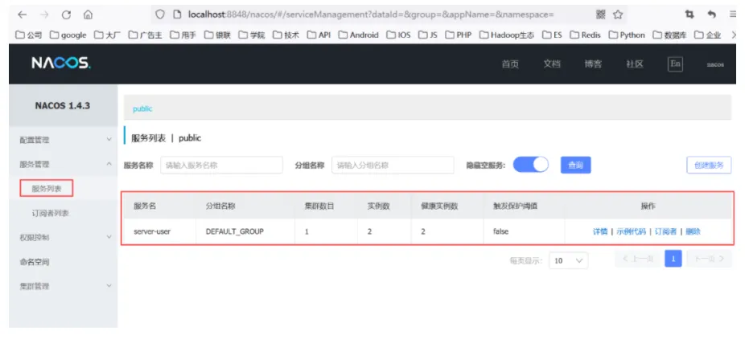Open the Android bookmark folder
745x351 pixels.
[359, 35]
